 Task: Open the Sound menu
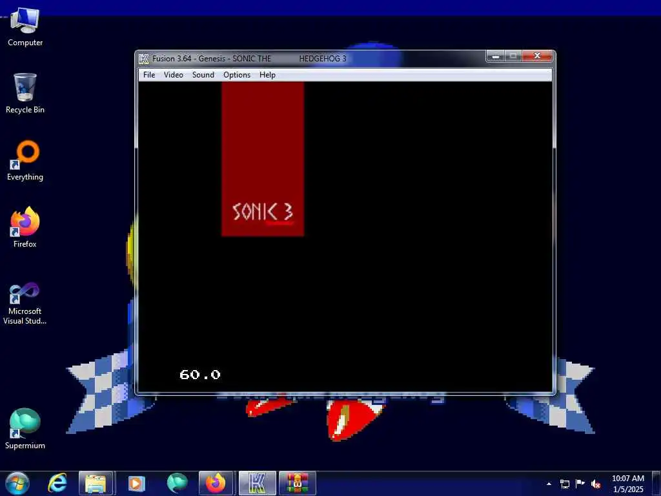[203, 75]
